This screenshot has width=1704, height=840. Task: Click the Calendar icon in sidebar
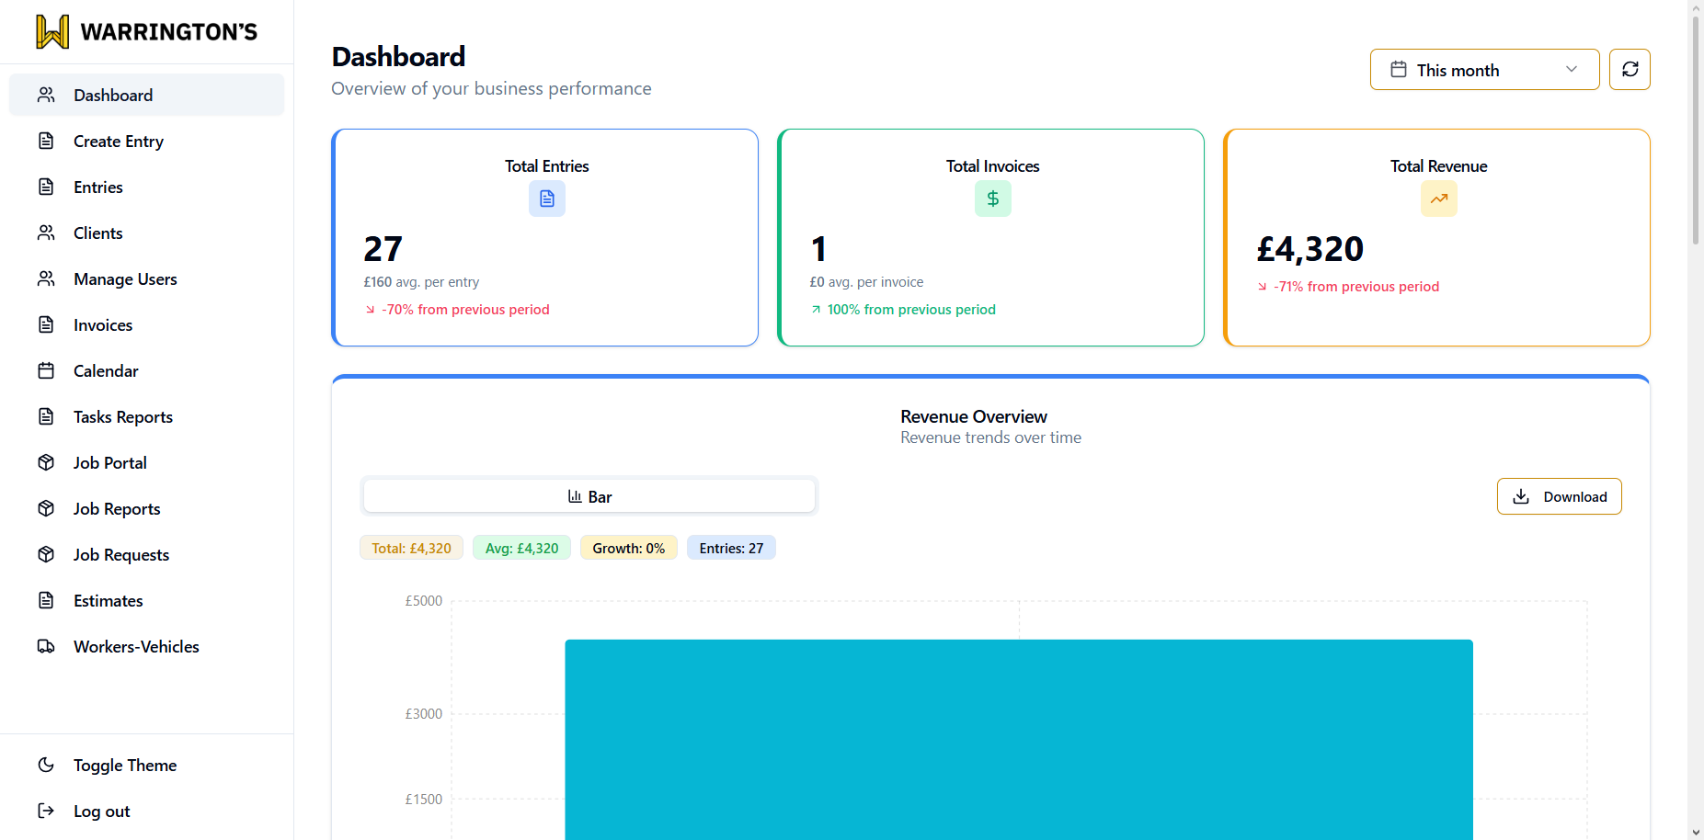pyautogui.click(x=46, y=370)
